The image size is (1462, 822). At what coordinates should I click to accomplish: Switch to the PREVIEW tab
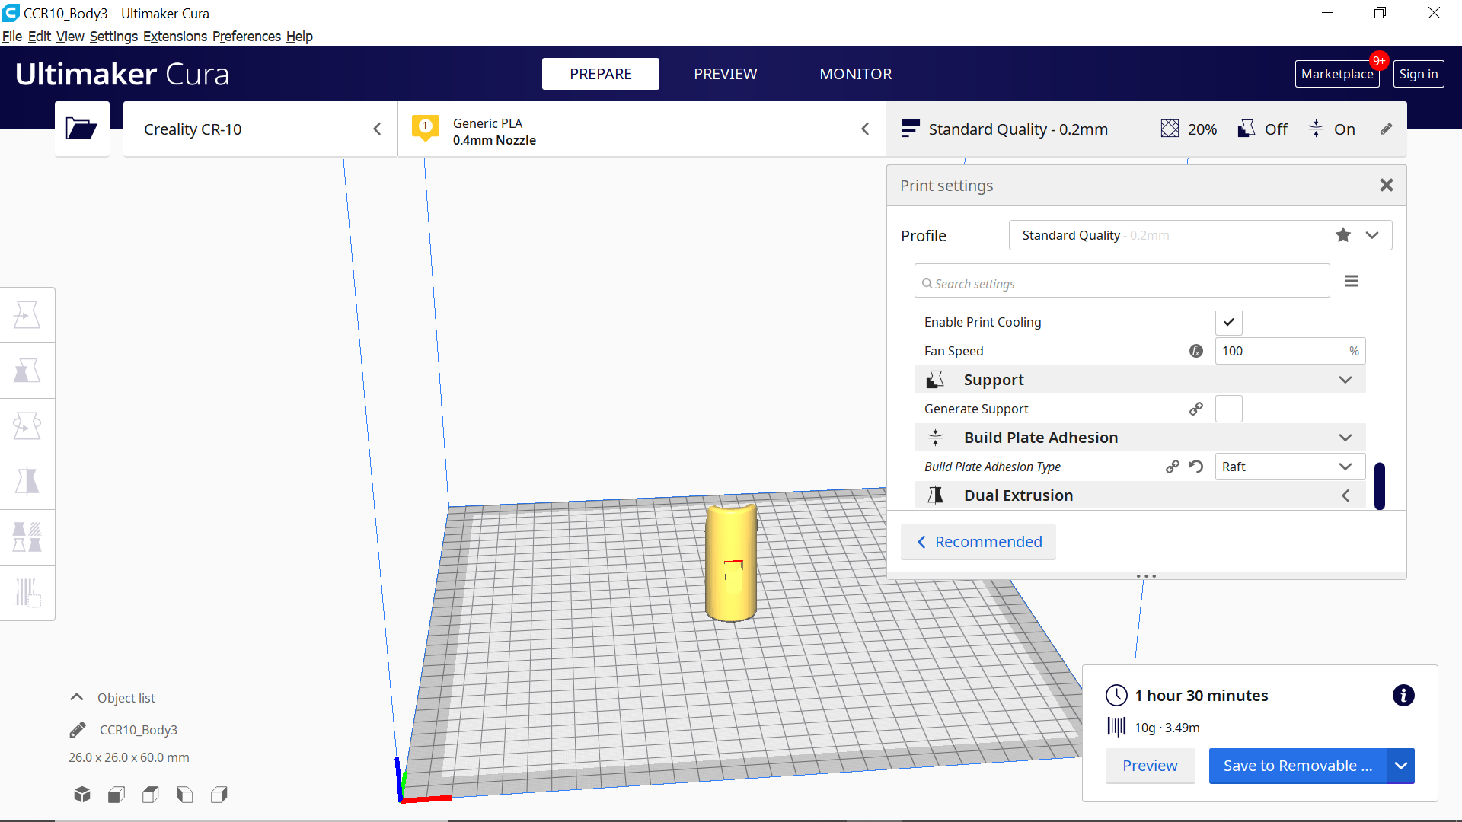click(725, 74)
